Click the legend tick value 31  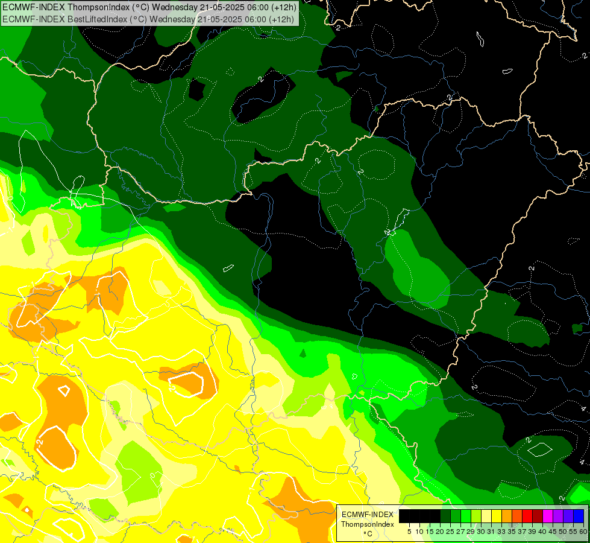tap(491, 532)
